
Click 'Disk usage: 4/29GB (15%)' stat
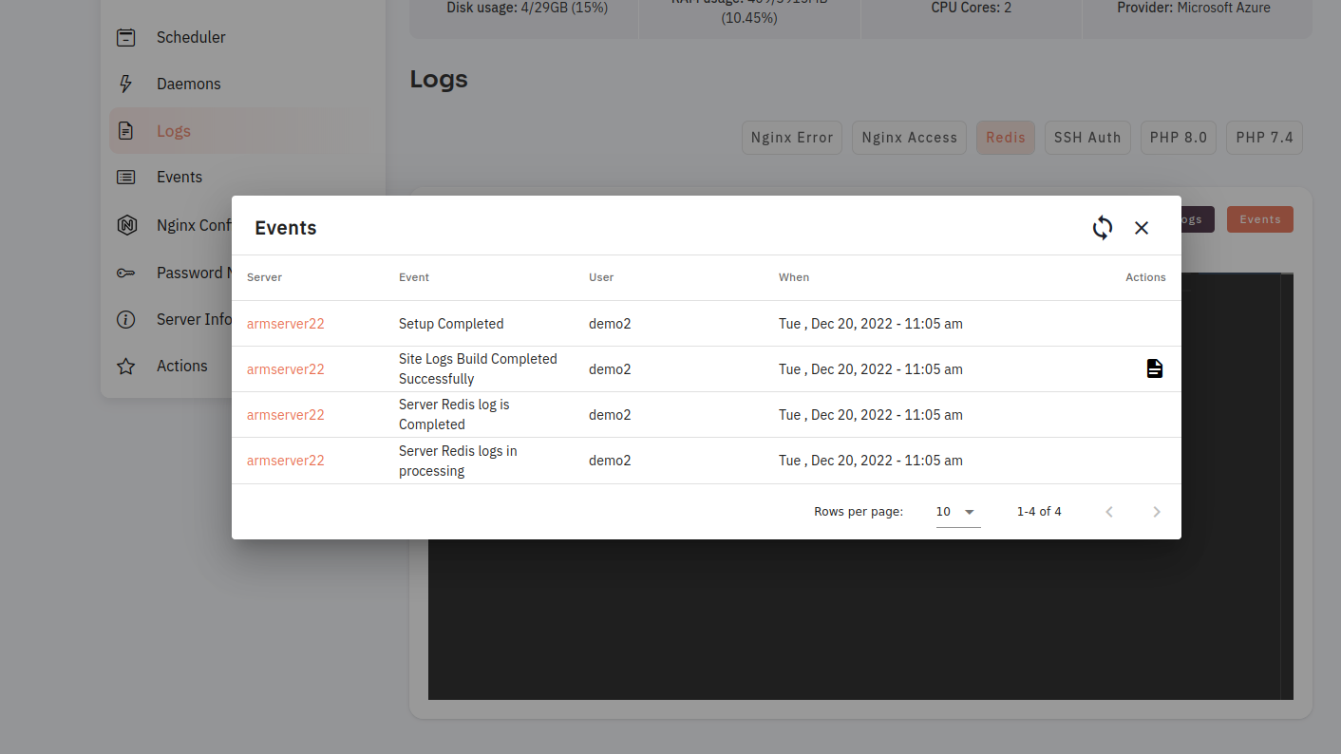pos(527,8)
